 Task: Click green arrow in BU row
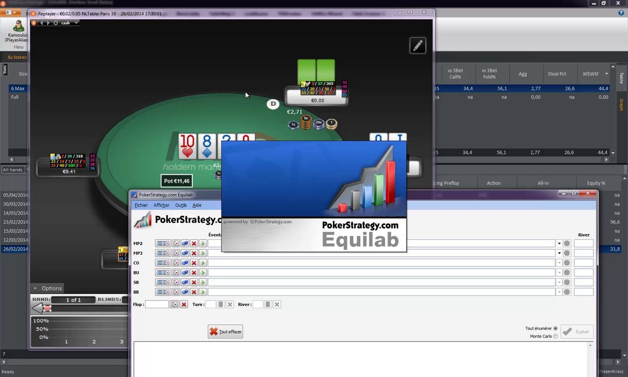(x=203, y=272)
